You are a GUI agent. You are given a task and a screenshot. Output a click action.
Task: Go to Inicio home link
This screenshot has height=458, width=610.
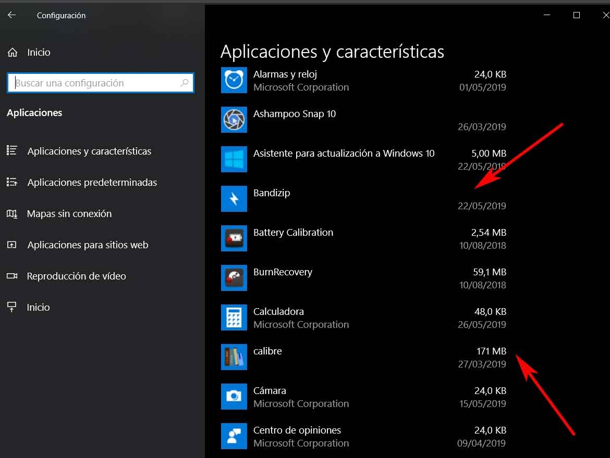(39, 53)
